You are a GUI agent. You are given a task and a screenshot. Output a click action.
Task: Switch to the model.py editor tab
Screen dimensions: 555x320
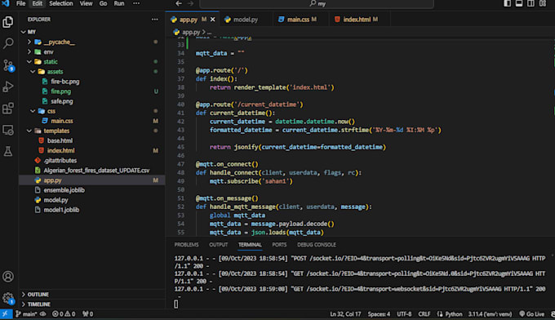tap(246, 20)
